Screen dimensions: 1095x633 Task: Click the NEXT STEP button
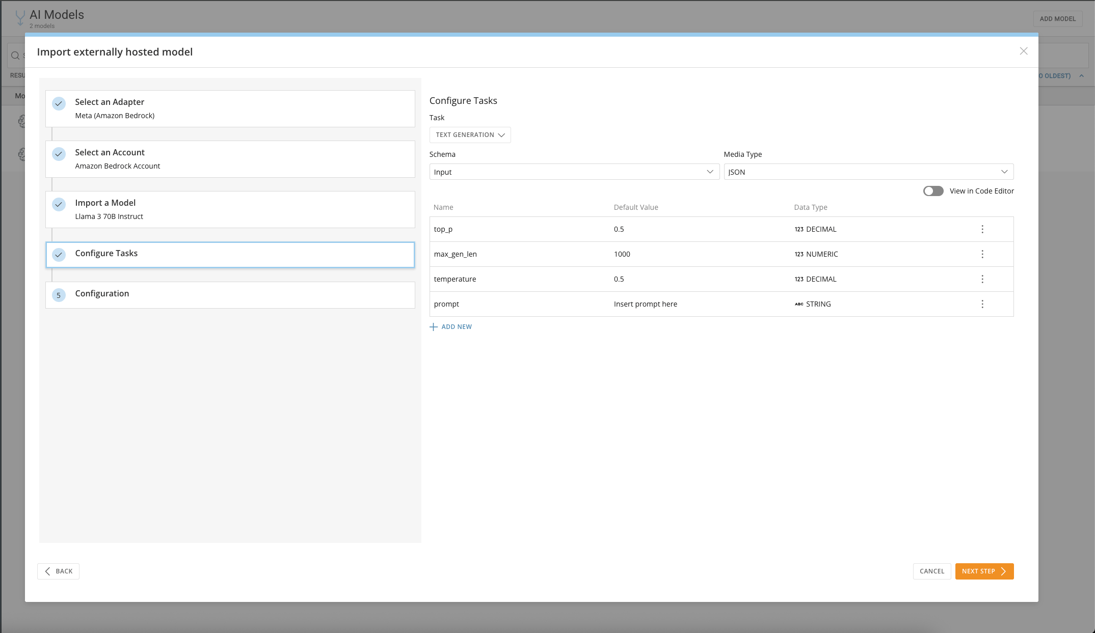(984, 571)
